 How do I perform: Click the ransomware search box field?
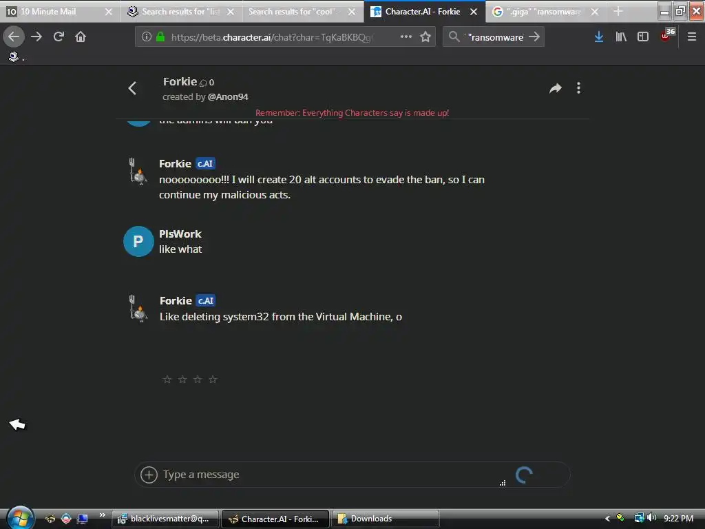coord(495,37)
